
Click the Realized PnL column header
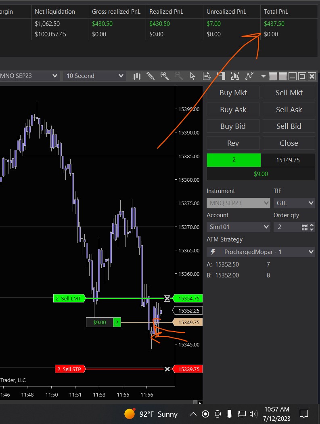(x=166, y=12)
